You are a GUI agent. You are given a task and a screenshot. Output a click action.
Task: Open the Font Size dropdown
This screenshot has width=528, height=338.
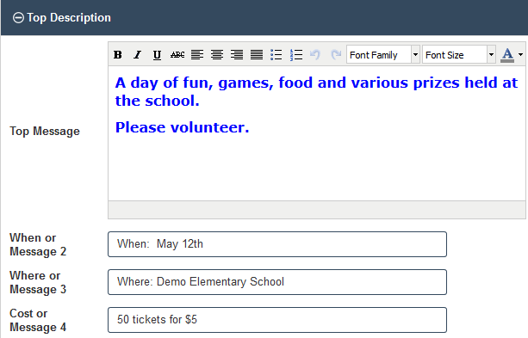click(459, 54)
